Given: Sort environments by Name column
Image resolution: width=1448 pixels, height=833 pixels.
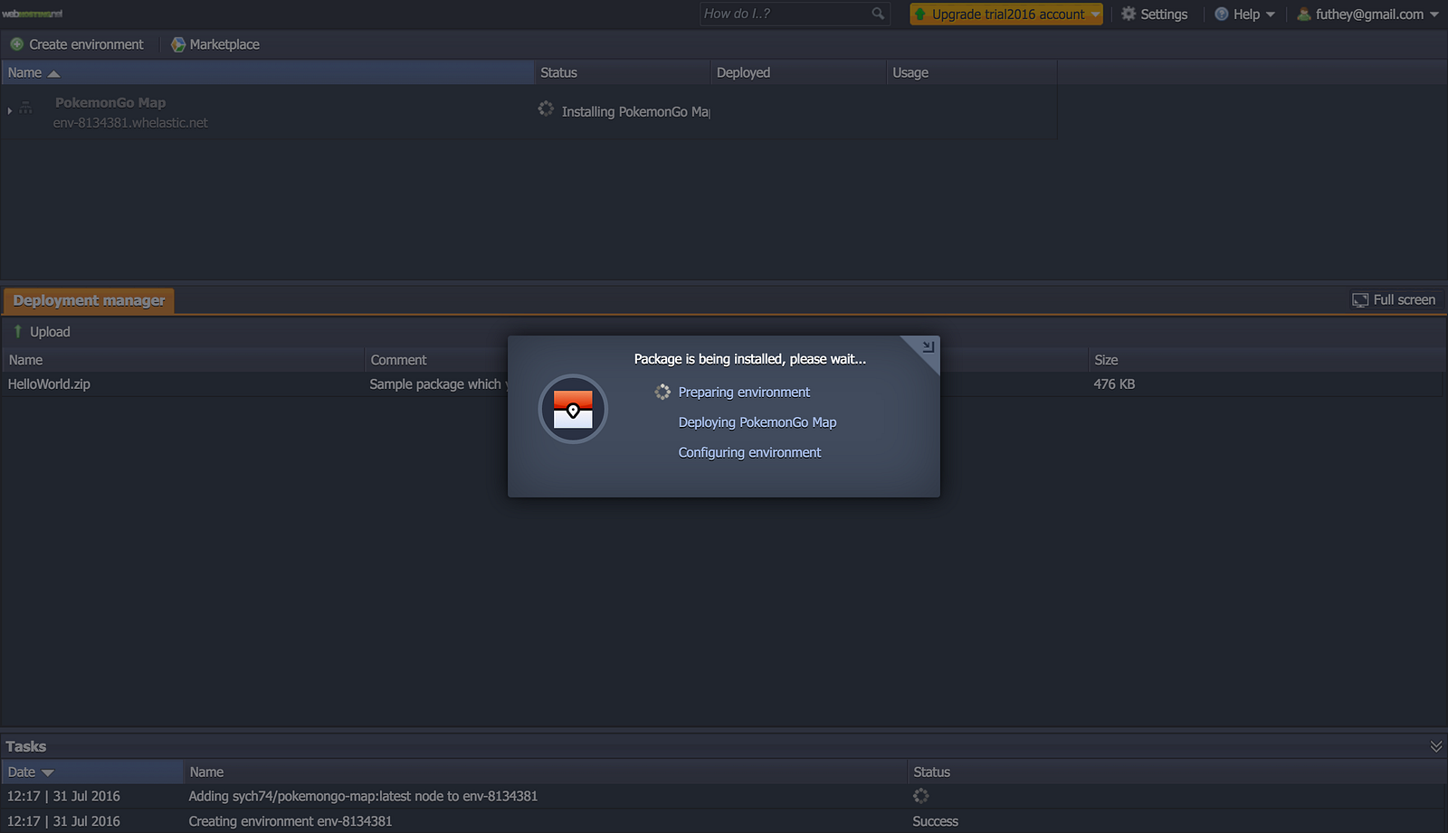Looking at the screenshot, I should (x=267, y=72).
